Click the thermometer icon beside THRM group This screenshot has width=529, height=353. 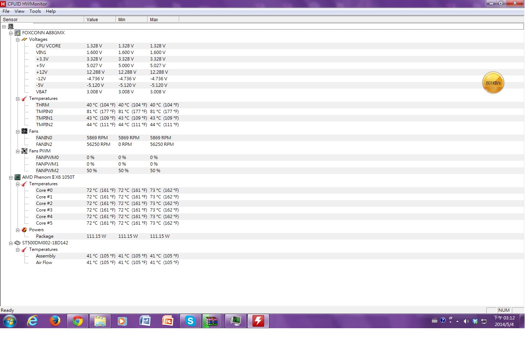24,98
